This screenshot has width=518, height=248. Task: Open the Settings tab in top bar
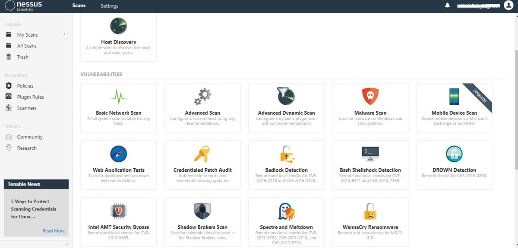point(109,6)
